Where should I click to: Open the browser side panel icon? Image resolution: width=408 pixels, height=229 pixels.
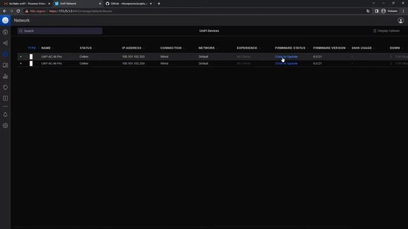[x=377, y=11]
